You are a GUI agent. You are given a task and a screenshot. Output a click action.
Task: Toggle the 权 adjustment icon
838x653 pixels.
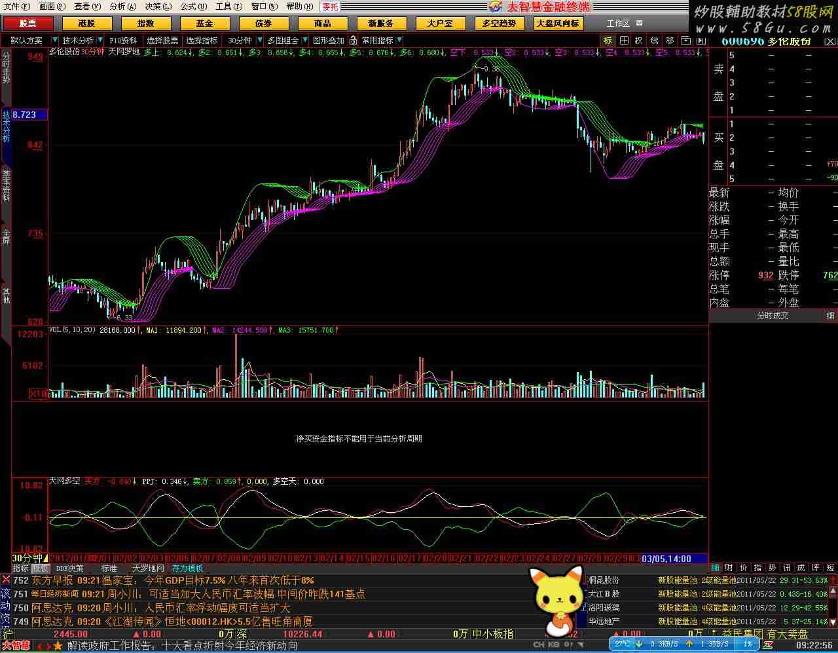pyautogui.click(x=639, y=41)
